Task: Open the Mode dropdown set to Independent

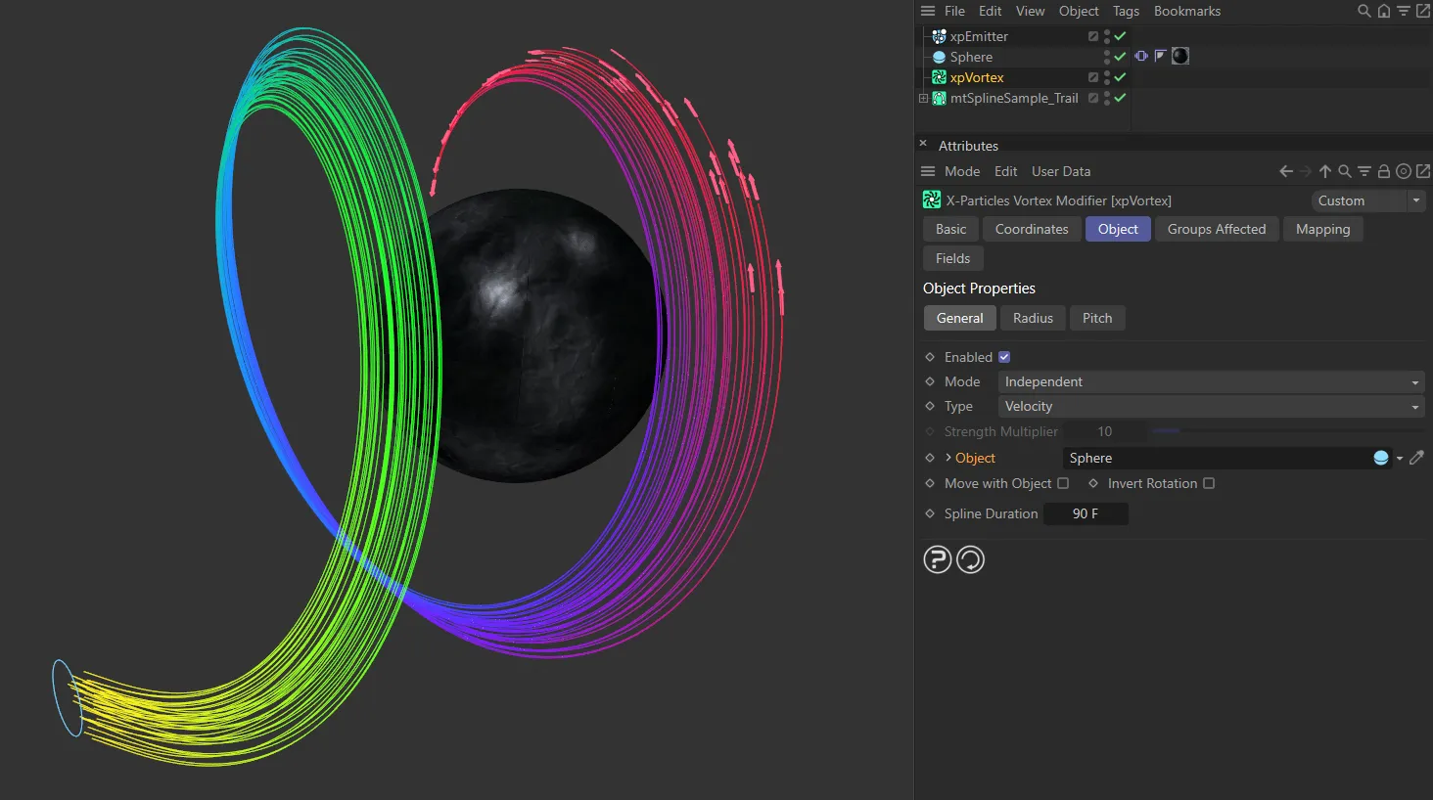Action: (1211, 381)
